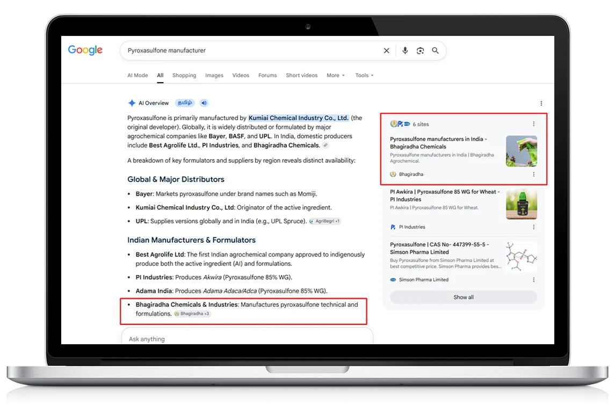Click the Bhagiradha favicon in source card

393,174
